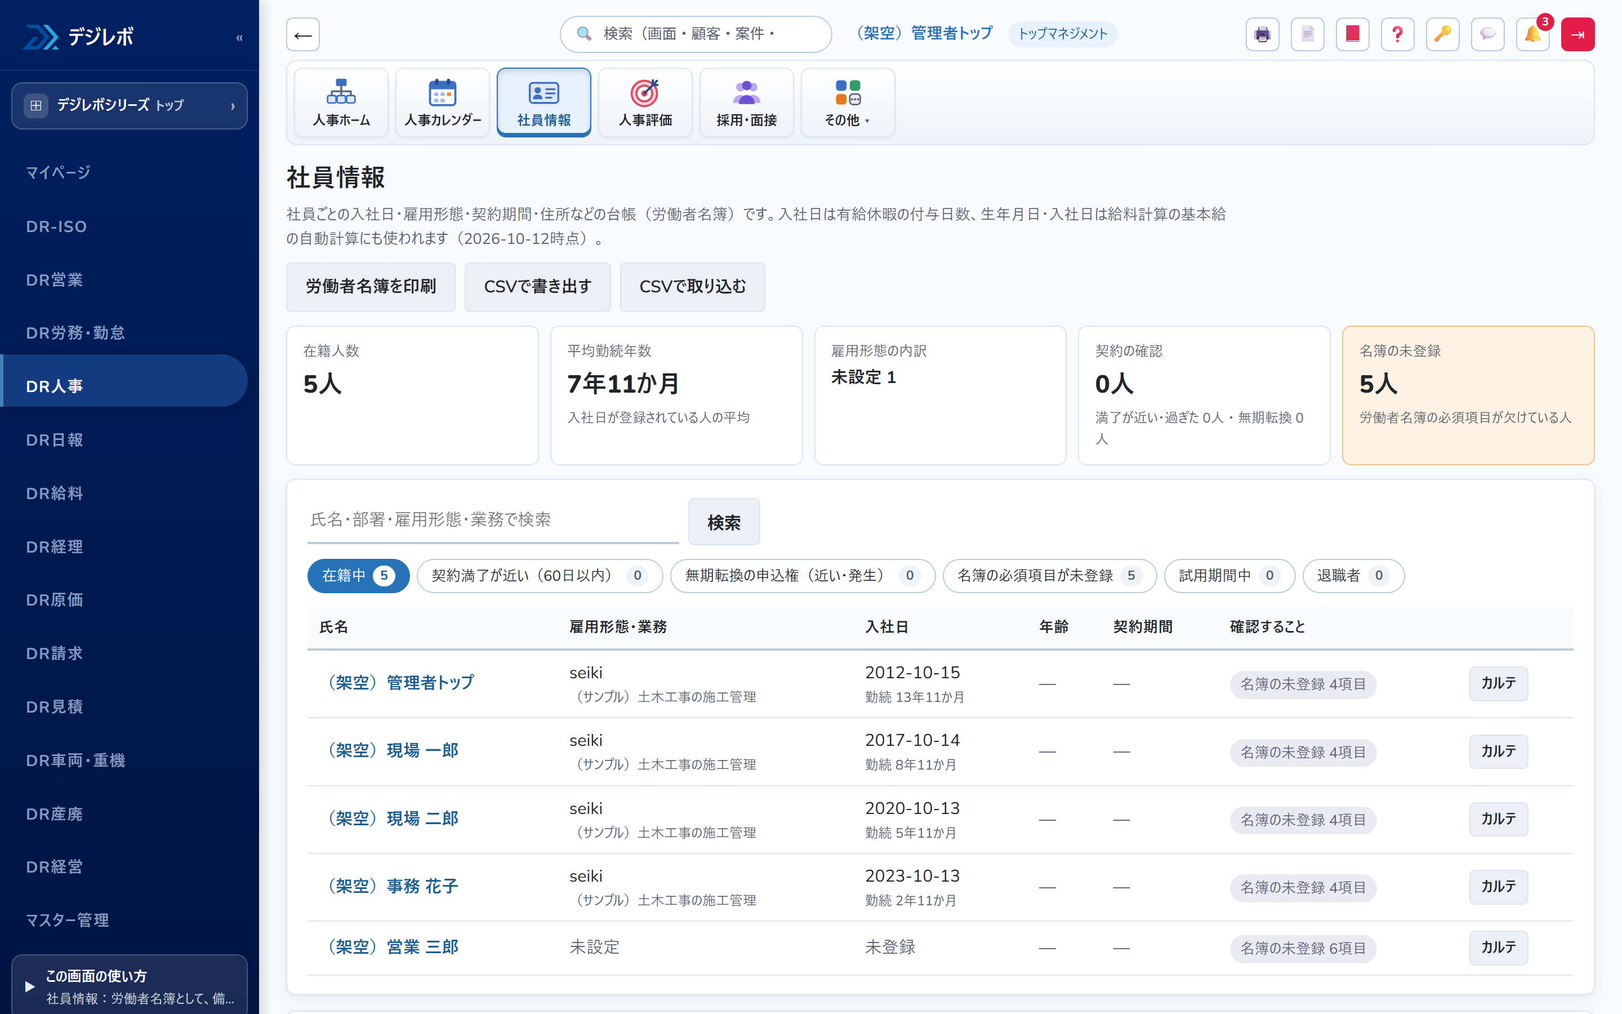The height and width of the screenshot is (1014, 1622).
Task: Focus the 氏名・部署・雇用形態 search field
Action: click(493, 521)
